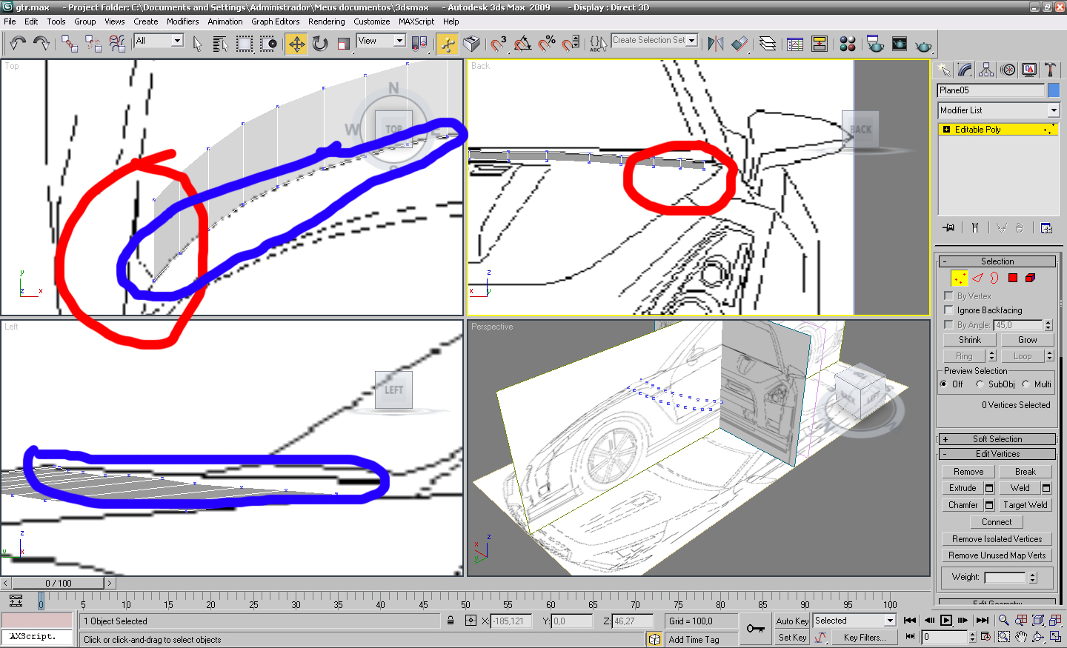Click the Mirror tool icon

[716, 44]
